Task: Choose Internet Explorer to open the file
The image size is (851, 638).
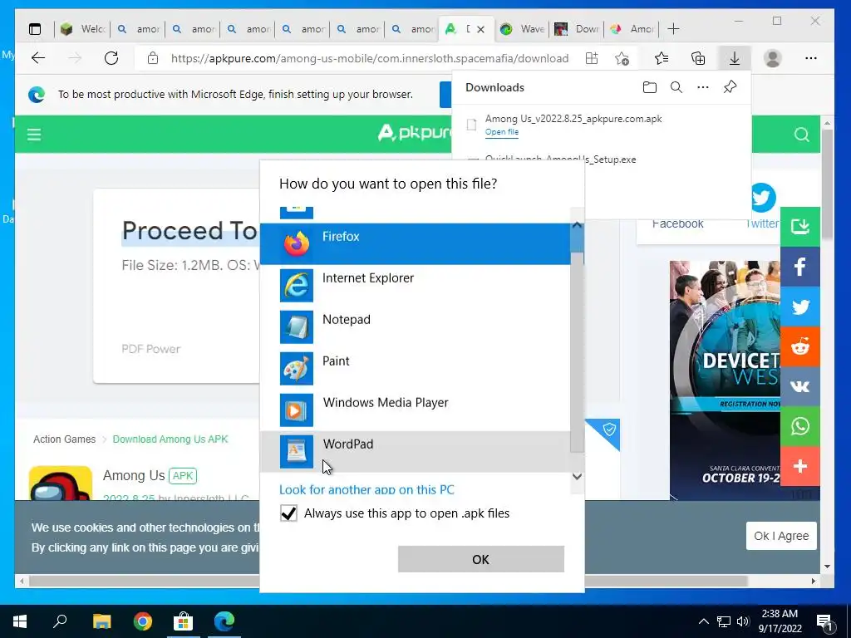Action: (416, 286)
